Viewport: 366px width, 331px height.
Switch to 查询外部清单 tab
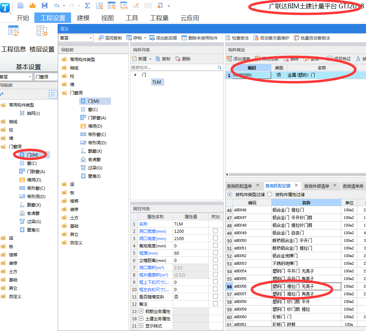point(316,186)
